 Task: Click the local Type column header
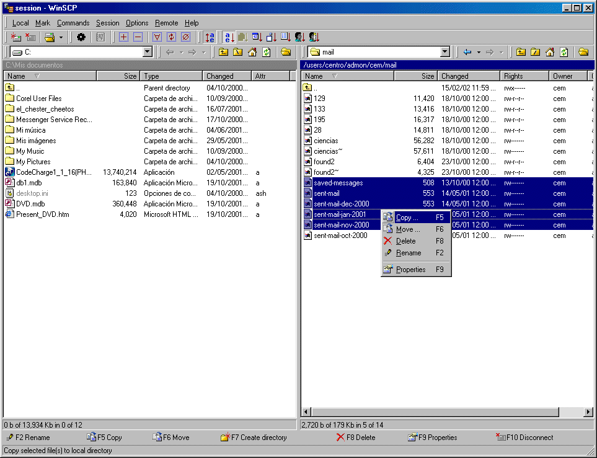pos(171,76)
